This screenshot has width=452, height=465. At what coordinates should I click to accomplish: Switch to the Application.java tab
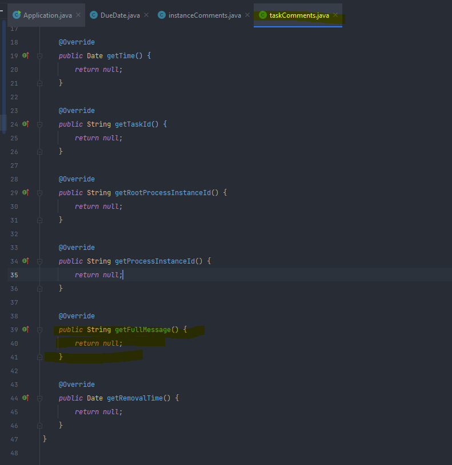point(47,15)
